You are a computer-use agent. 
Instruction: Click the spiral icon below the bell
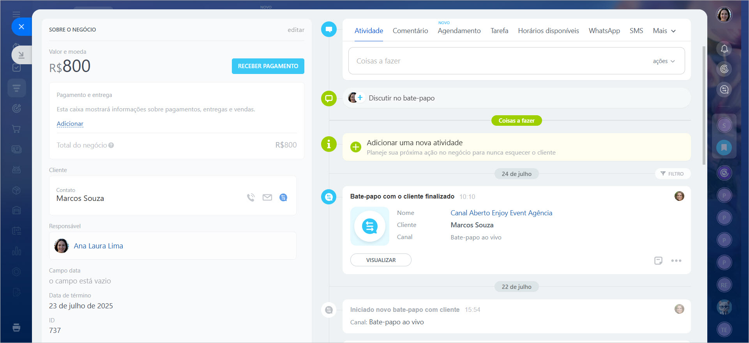(x=724, y=69)
